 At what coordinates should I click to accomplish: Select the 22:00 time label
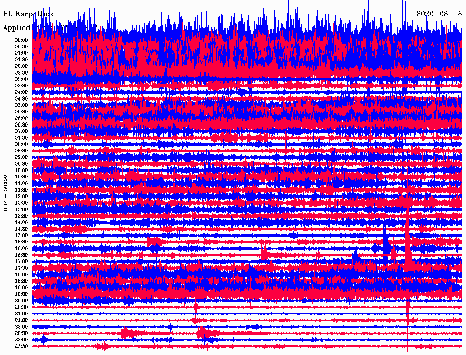point(21,327)
